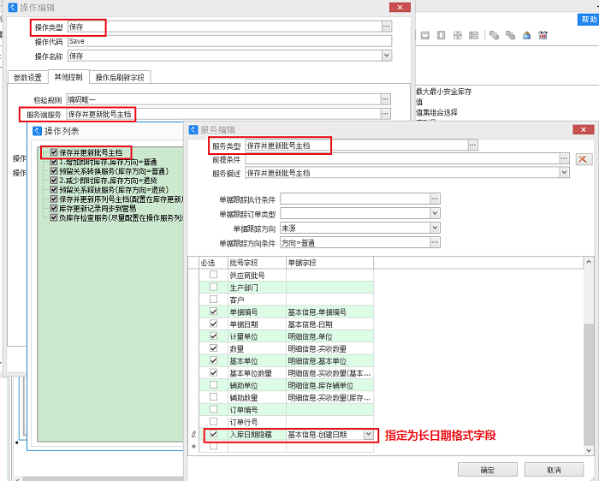The image size is (599, 481).
Task: Click the ellipsis button beside 服务类型 field
Action: 471,145
